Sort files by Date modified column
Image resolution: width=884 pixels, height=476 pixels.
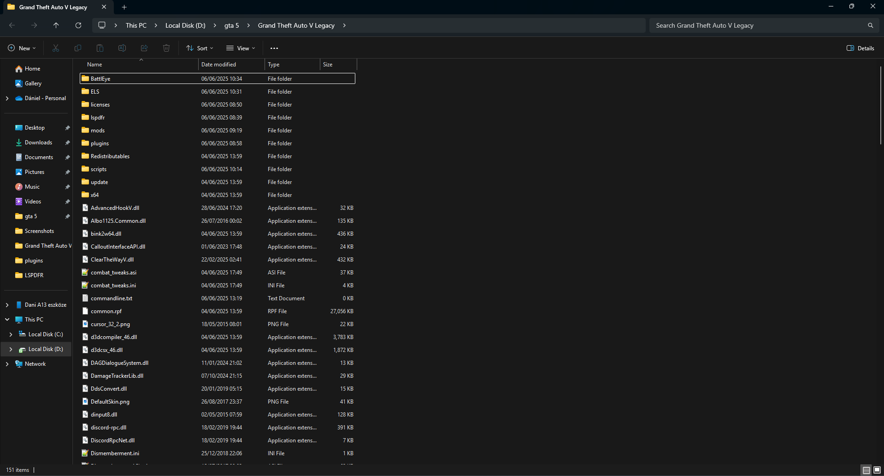pyautogui.click(x=231, y=65)
